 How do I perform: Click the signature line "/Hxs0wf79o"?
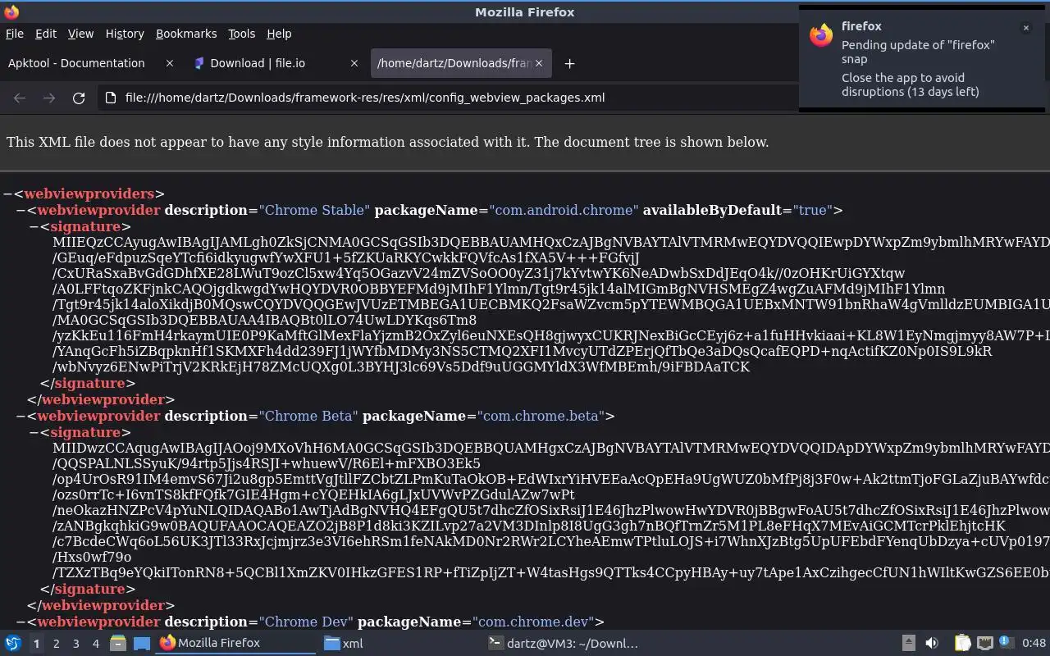coord(92,557)
